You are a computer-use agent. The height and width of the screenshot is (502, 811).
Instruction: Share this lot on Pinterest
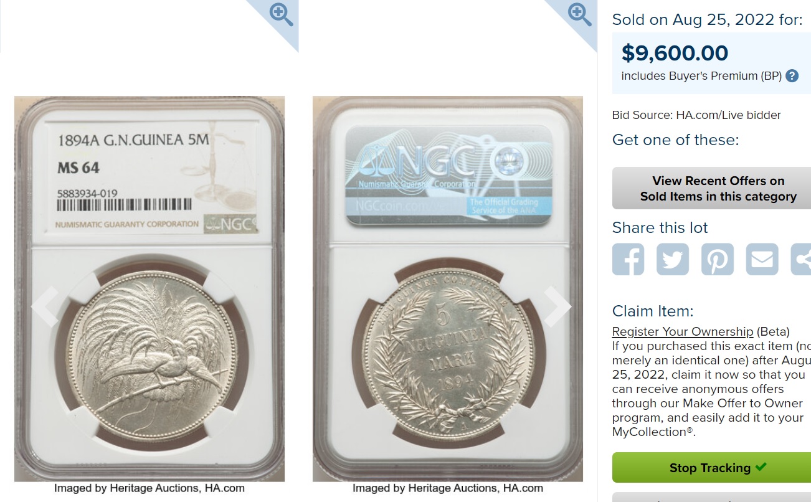pos(718,259)
